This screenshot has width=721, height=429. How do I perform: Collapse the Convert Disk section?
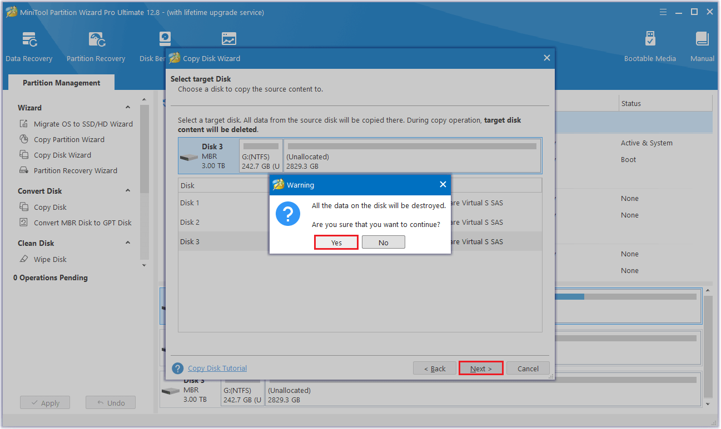[x=128, y=191]
